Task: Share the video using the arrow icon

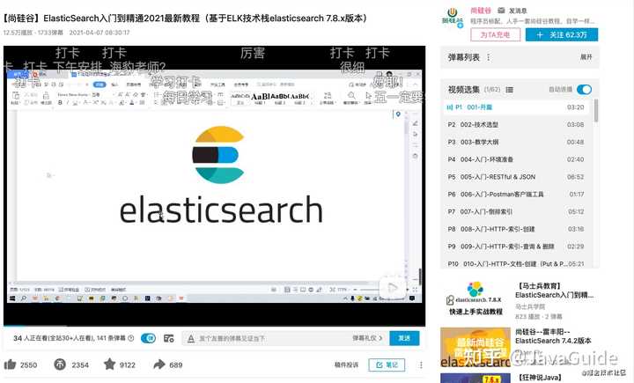Action: click(158, 365)
